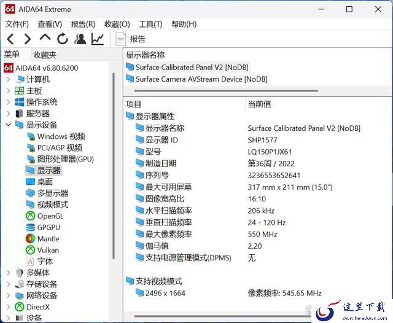Click the 显示器名称 list column header
The width and height of the screenshot is (393, 323).
pyautogui.click(x=145, y=55)
